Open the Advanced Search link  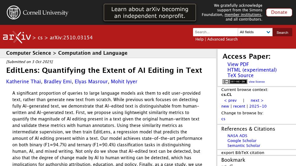click(222, 39)
